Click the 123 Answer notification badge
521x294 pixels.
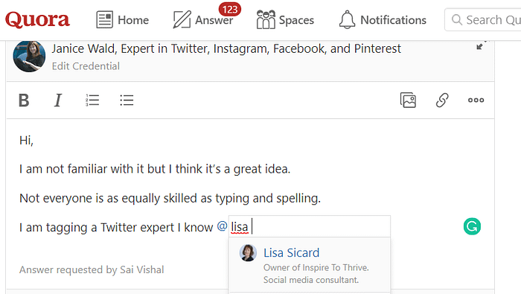(230, 9)
